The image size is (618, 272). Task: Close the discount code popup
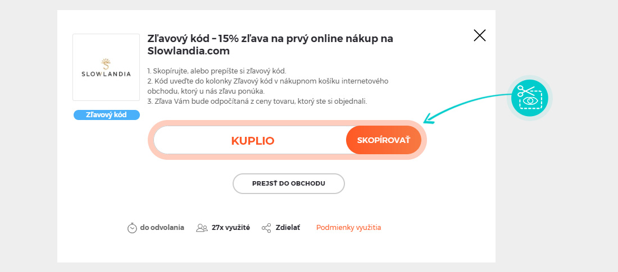479,36
